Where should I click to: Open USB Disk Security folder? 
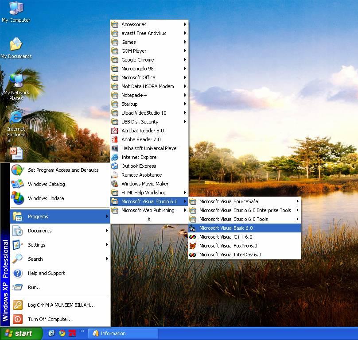(x=149, y=122)
